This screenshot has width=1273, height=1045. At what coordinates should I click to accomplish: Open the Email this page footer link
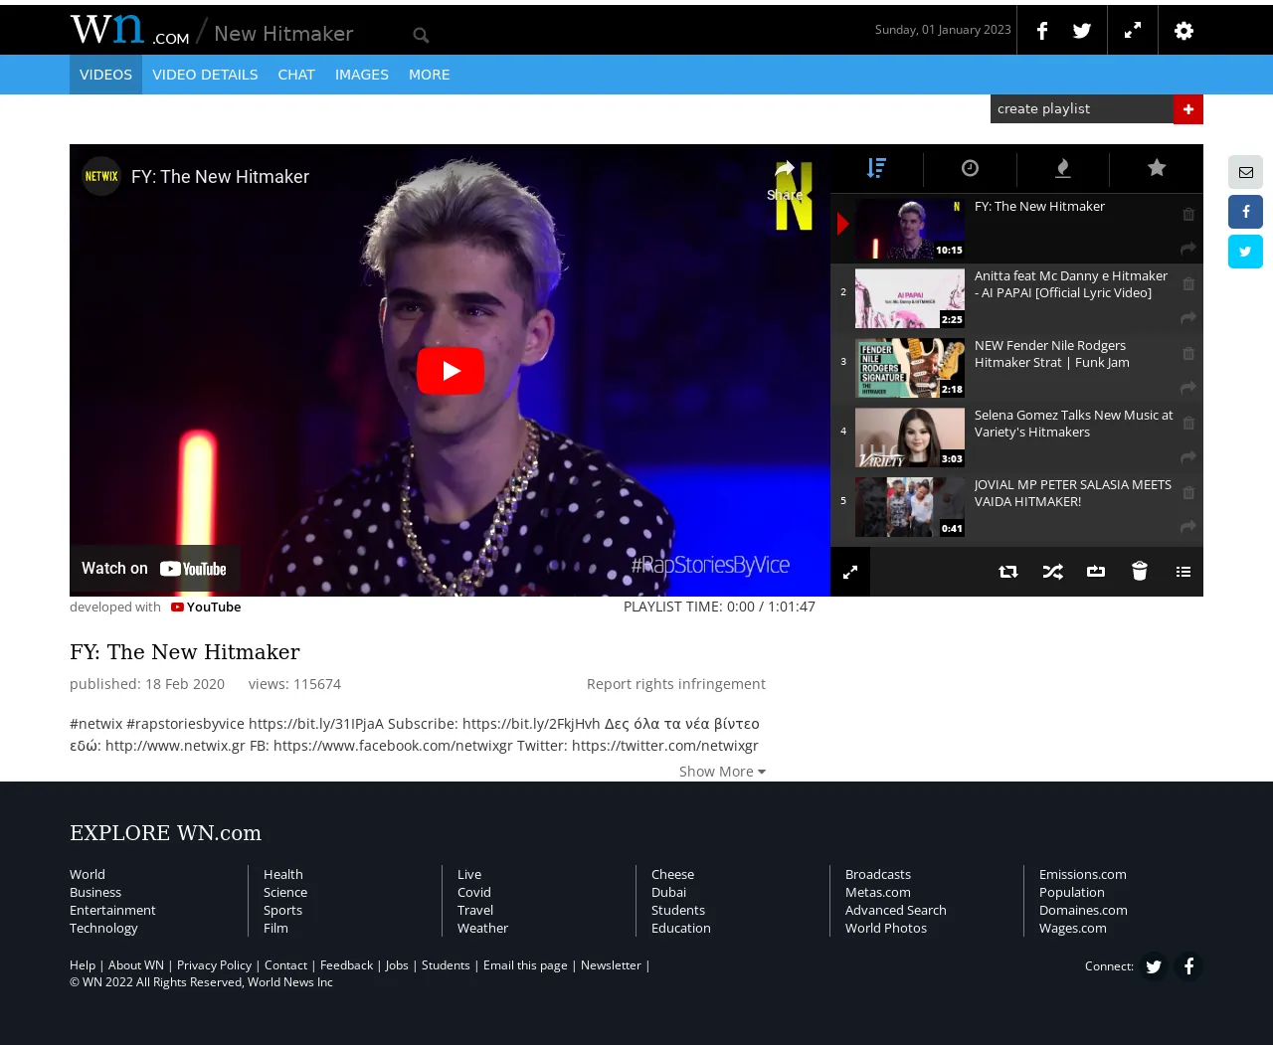(525, 965)
